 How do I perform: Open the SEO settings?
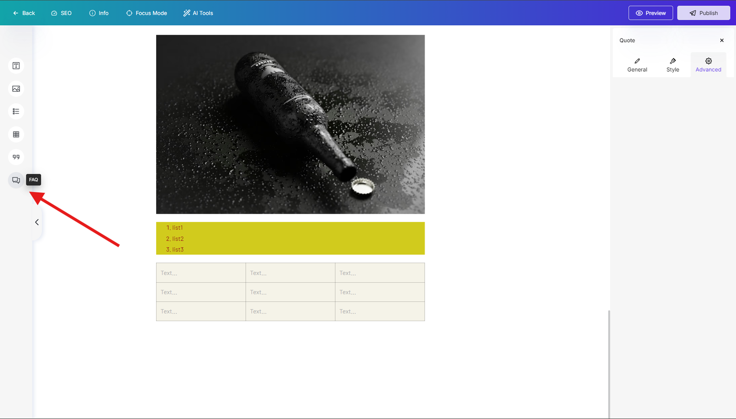click(x=62, y=13)
